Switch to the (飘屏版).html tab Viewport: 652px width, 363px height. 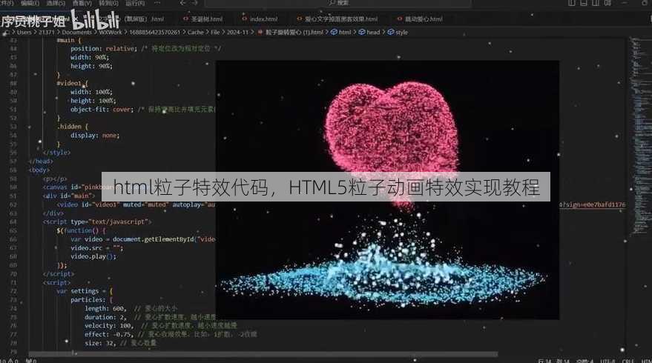pos(144,19)
